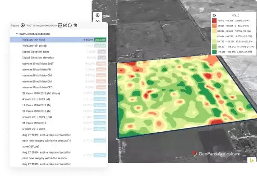Click the note comment icon in toolbar

70,25
